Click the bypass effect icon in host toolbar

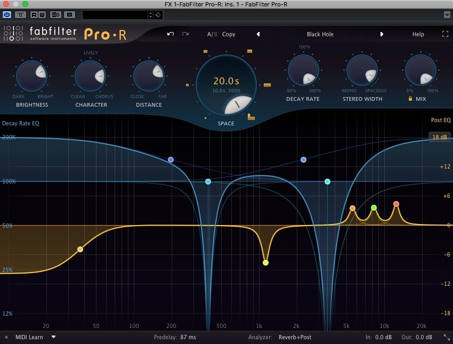(20, 15)
